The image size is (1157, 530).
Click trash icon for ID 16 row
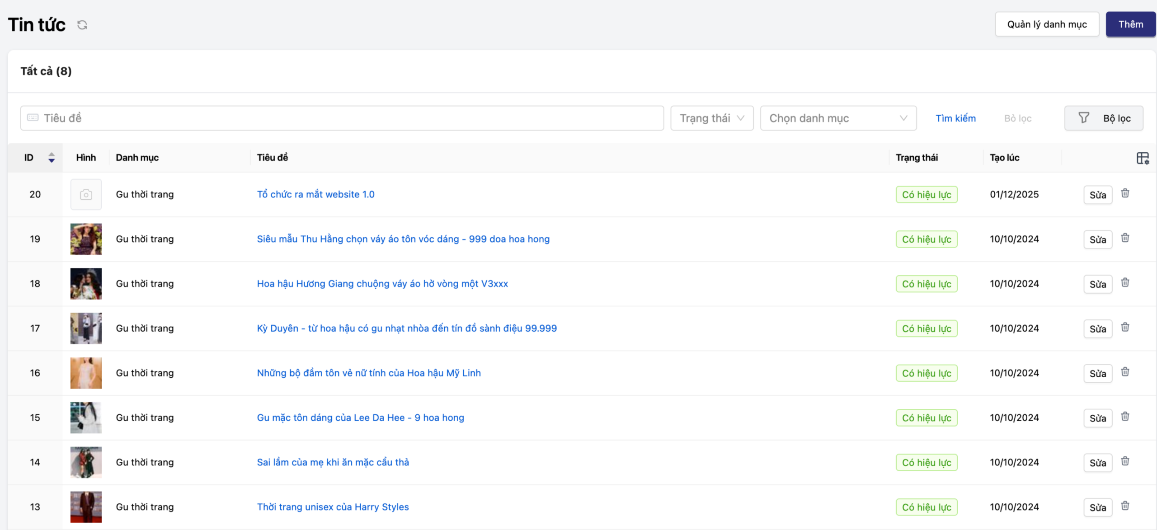point(1125,372)
